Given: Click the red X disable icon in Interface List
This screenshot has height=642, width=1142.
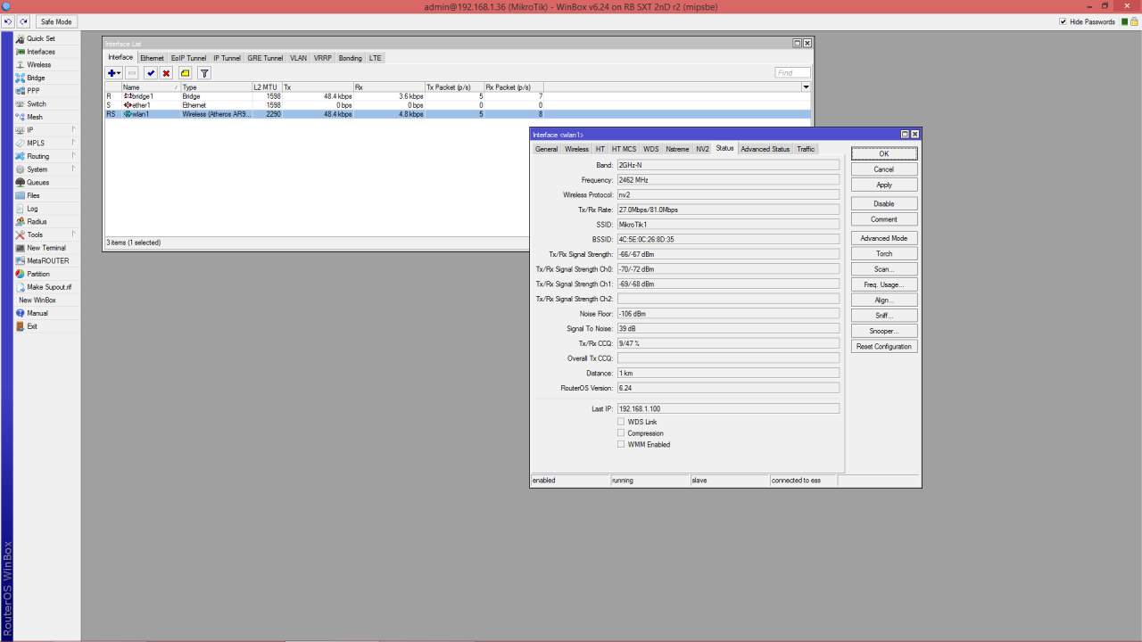Looking at the screenshot, I should coord(166,73).
